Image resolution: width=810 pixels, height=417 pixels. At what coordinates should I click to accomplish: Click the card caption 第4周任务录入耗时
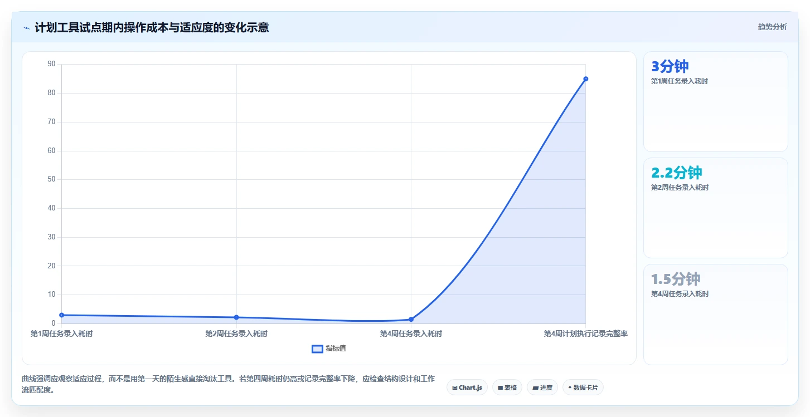click(x=680, y=294)
